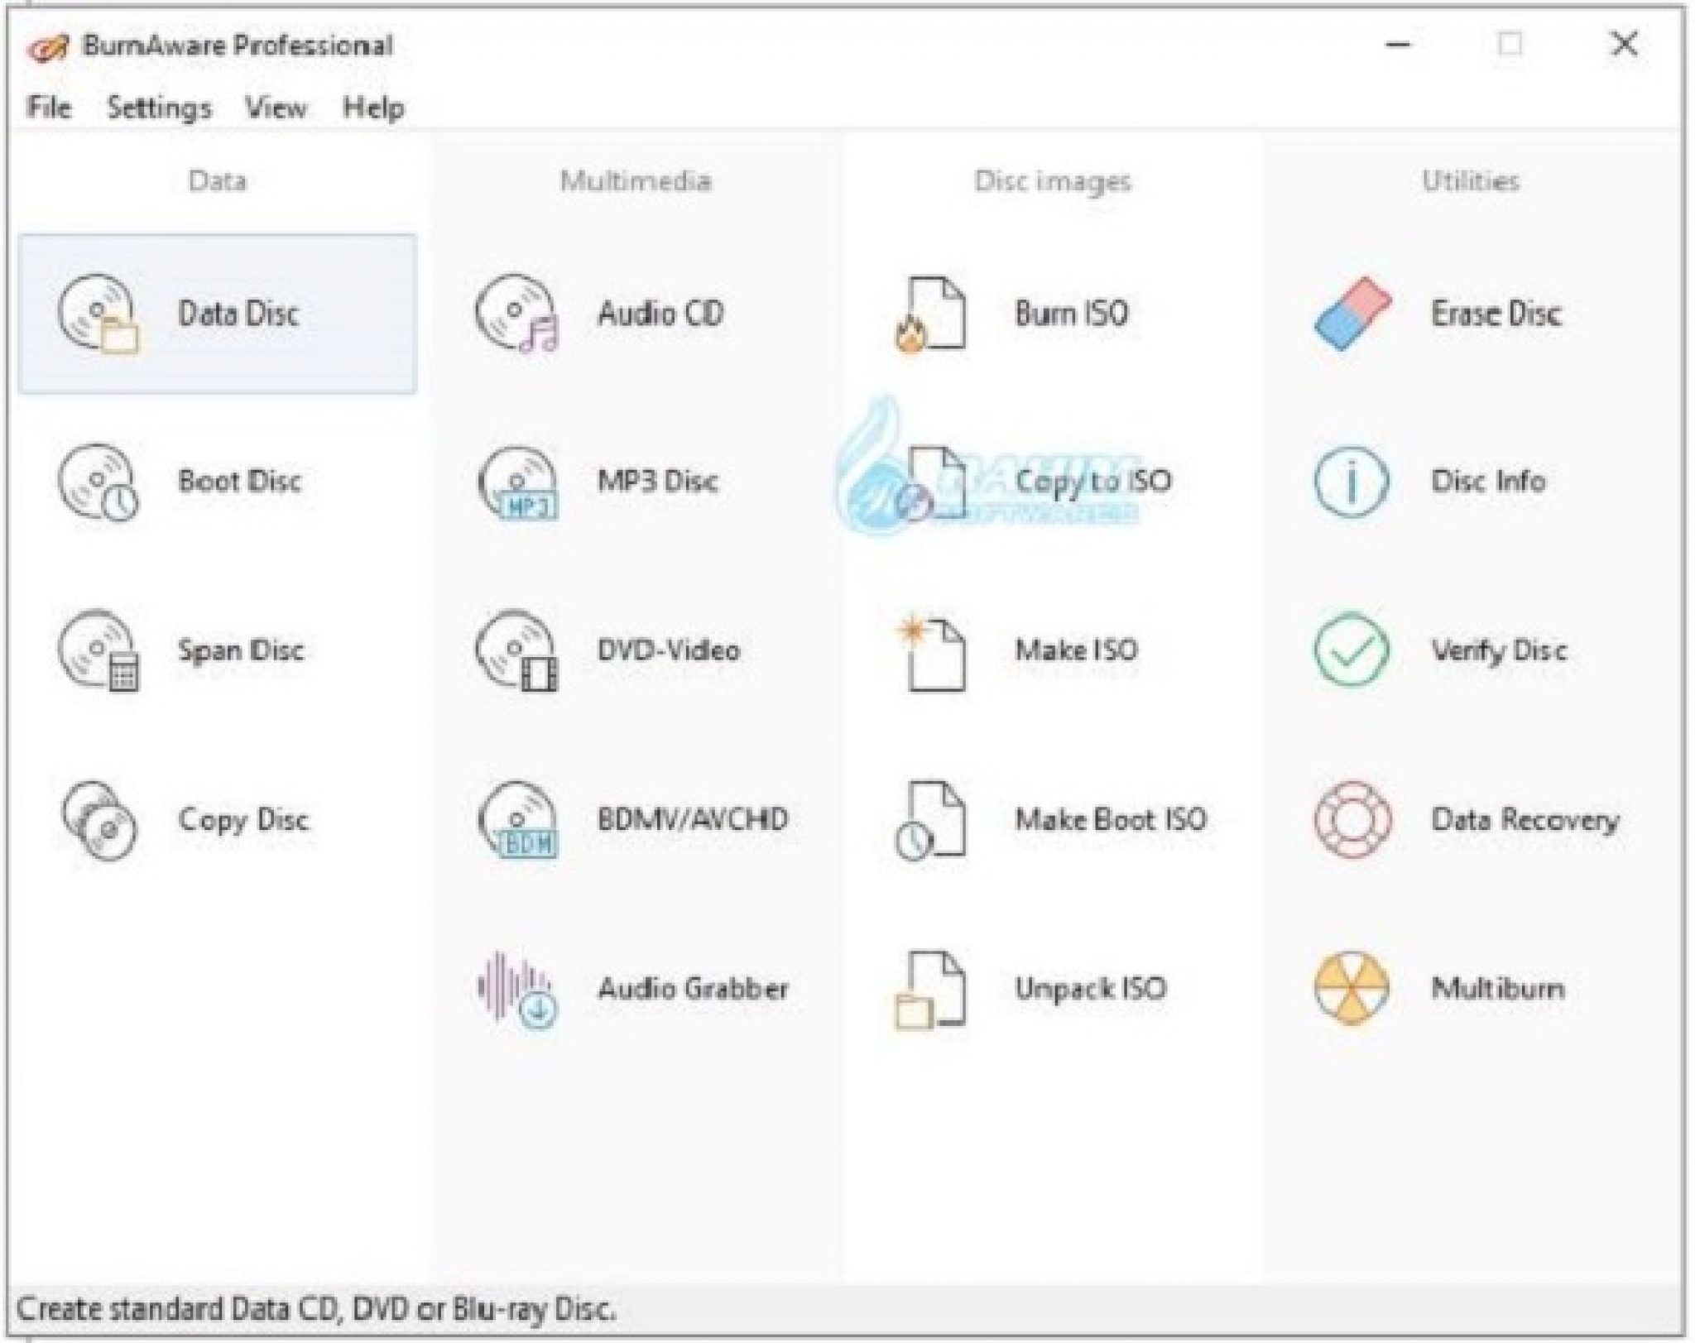Open the Help menu
Viewport: 1695px width, 1343px height.
point(373,108)
